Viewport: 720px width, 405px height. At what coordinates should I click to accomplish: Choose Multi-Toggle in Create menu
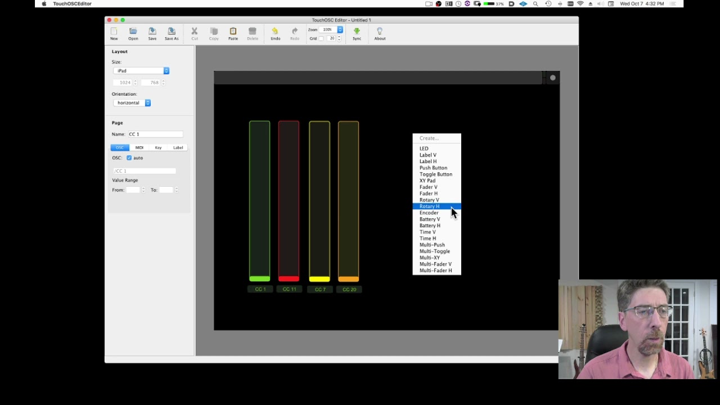[436, 251]
